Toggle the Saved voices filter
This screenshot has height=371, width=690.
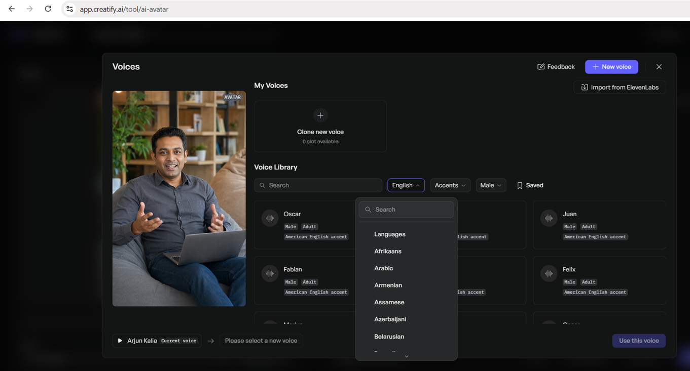click(530, 185)
